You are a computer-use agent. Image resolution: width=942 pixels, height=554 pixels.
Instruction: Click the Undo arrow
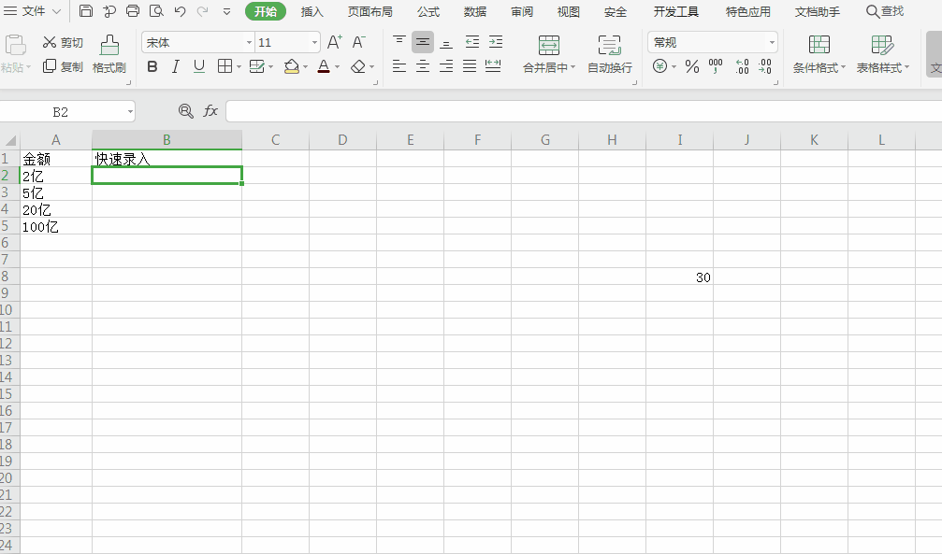pyautogui.click(x=180, y=11)
